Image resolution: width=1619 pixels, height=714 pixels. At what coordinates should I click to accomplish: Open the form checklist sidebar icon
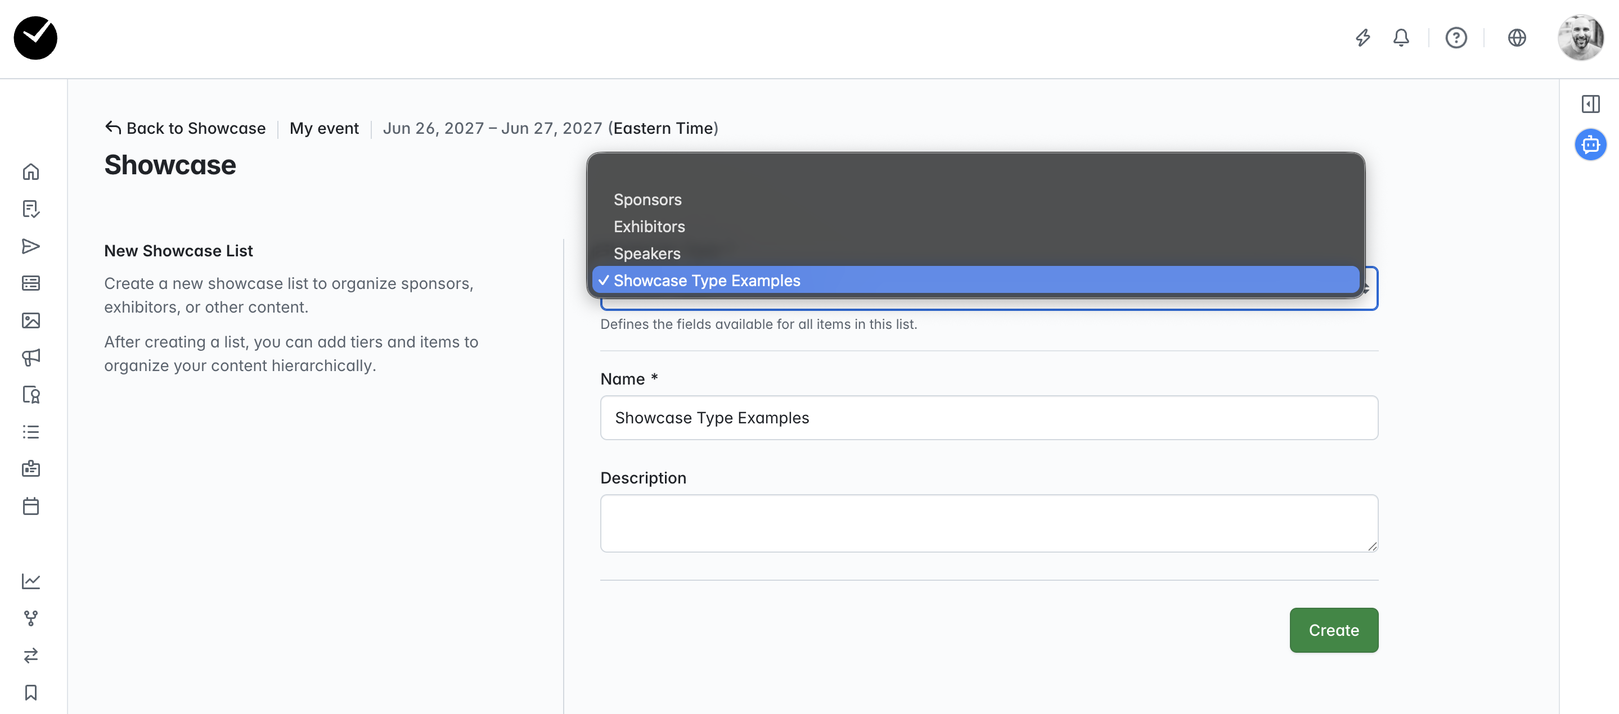(x=31, y=209)
